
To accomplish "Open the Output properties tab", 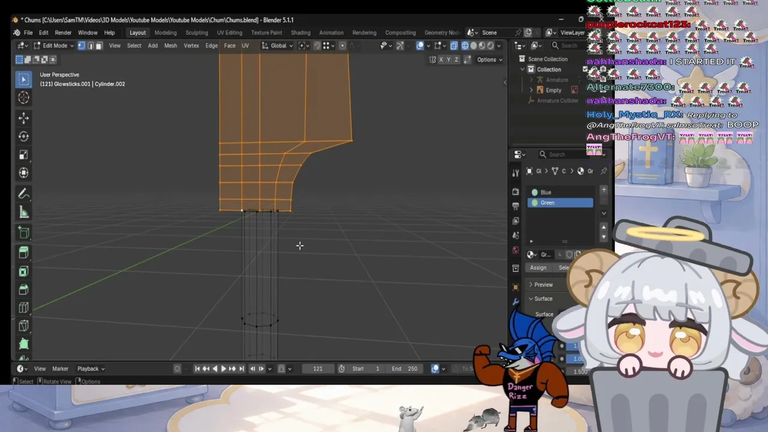I will (515, 206).
